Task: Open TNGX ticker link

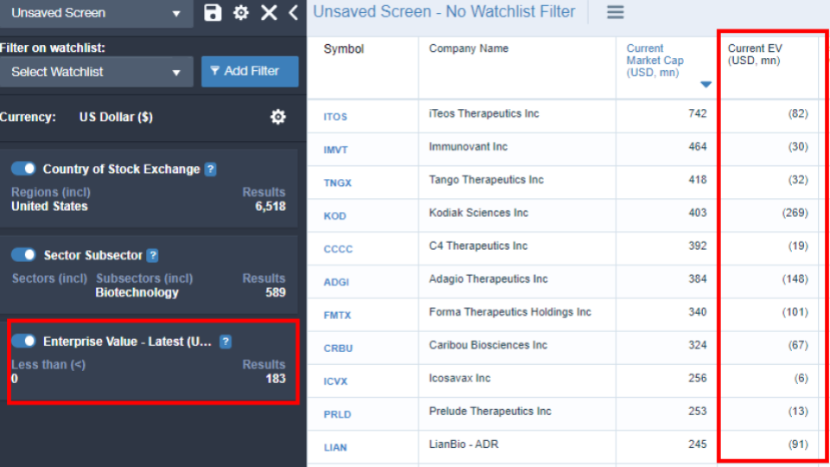Action: point(337,182)
